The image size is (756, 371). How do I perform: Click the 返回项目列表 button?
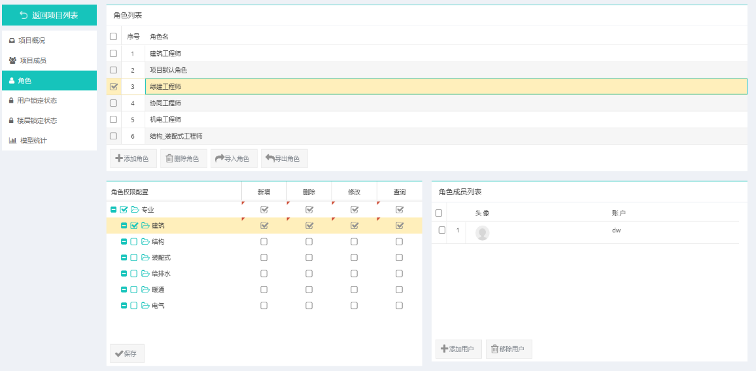(49, 16)
